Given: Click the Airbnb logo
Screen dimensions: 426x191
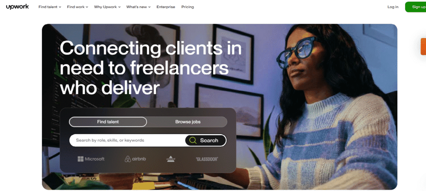Looking at the screenshot, I should (135, 159).
